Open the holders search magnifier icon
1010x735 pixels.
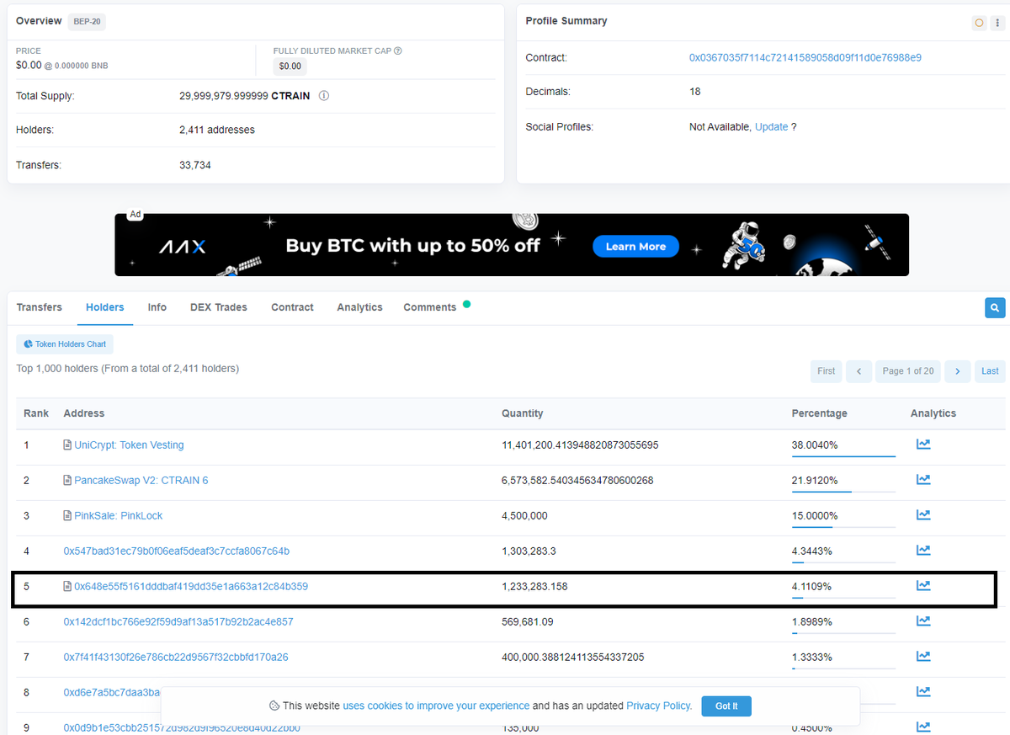(994, 307)
